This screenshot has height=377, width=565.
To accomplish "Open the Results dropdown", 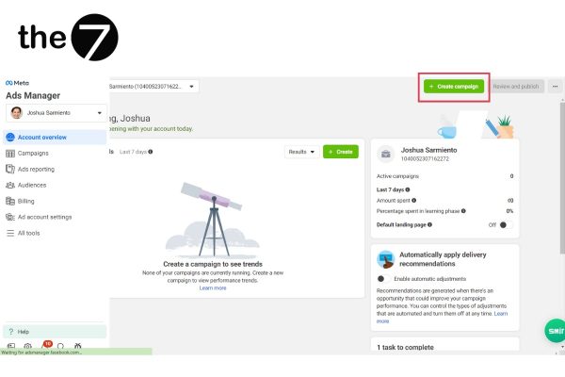I will [302, 152].
